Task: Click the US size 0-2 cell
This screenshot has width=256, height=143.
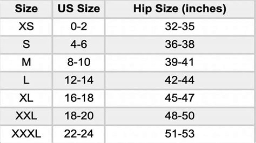Action: click(x=79, y=27)
